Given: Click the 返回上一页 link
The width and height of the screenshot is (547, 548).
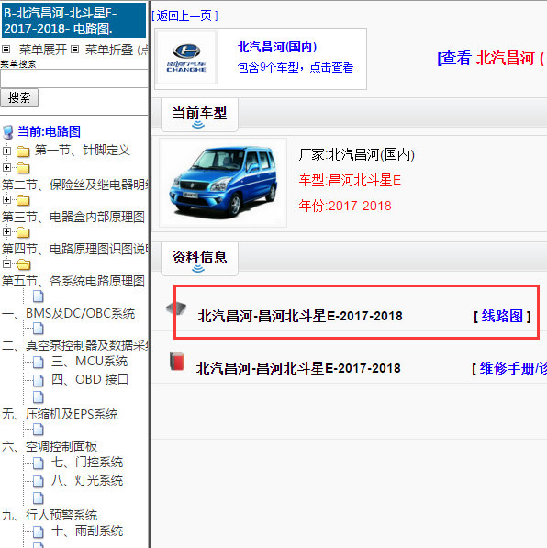Looking at the screenshot, I should [184, 16].
